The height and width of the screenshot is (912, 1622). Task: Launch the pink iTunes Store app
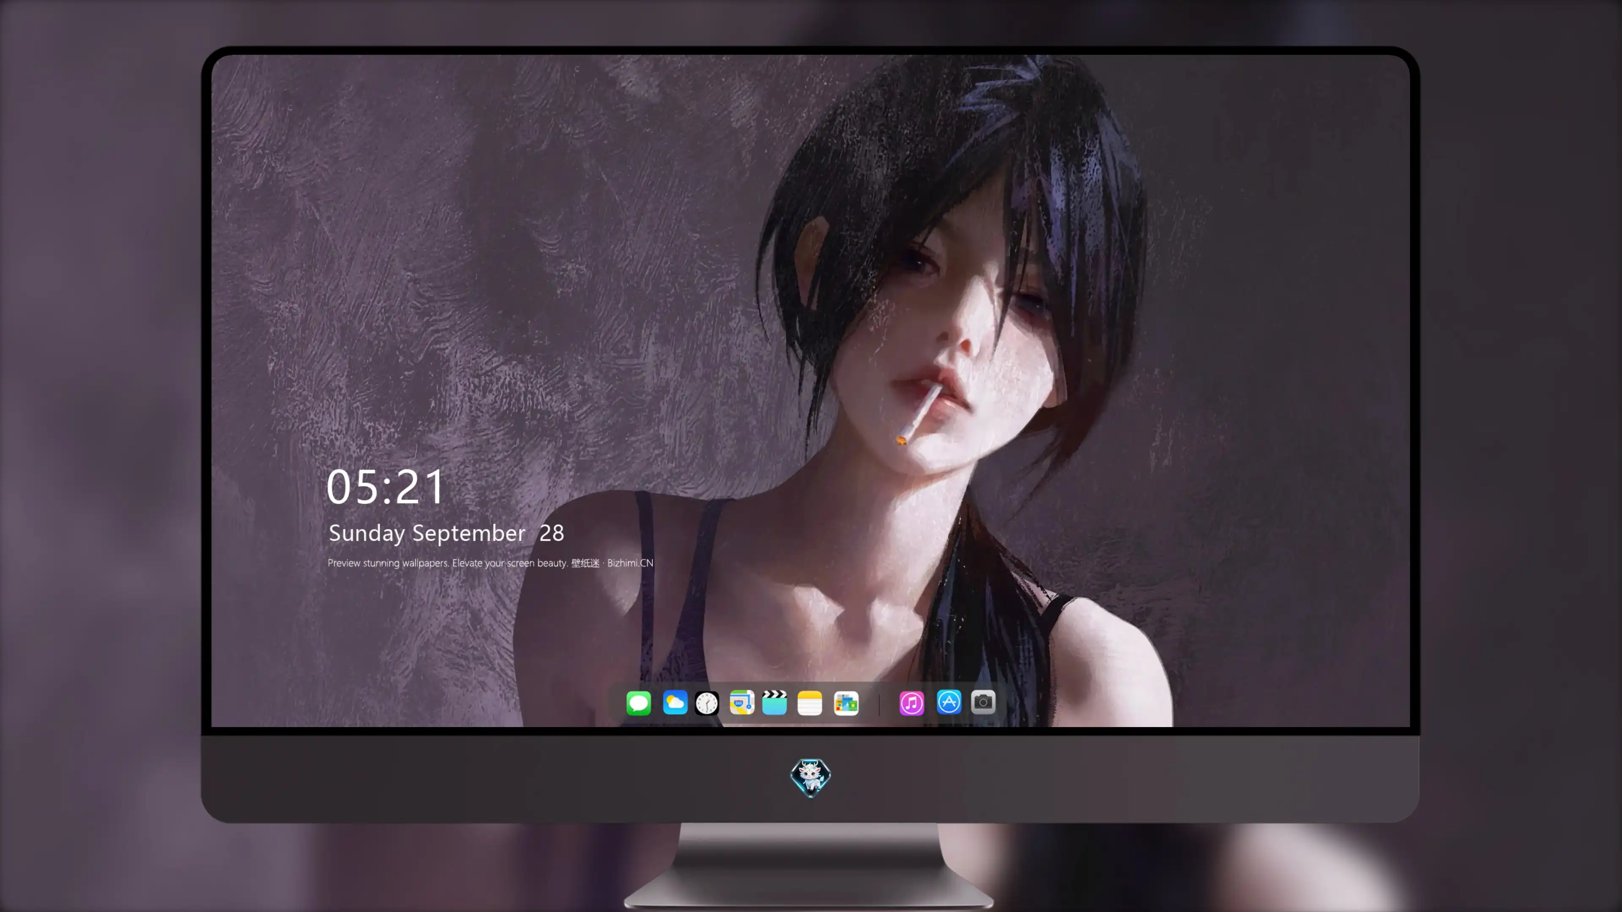(x=912, y=703)
